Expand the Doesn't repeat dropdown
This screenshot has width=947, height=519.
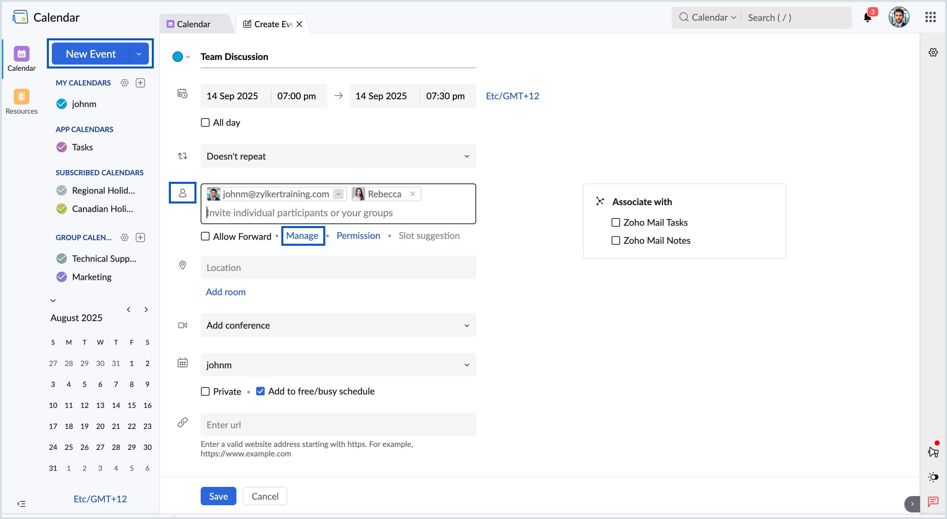(x=338, y=156)
